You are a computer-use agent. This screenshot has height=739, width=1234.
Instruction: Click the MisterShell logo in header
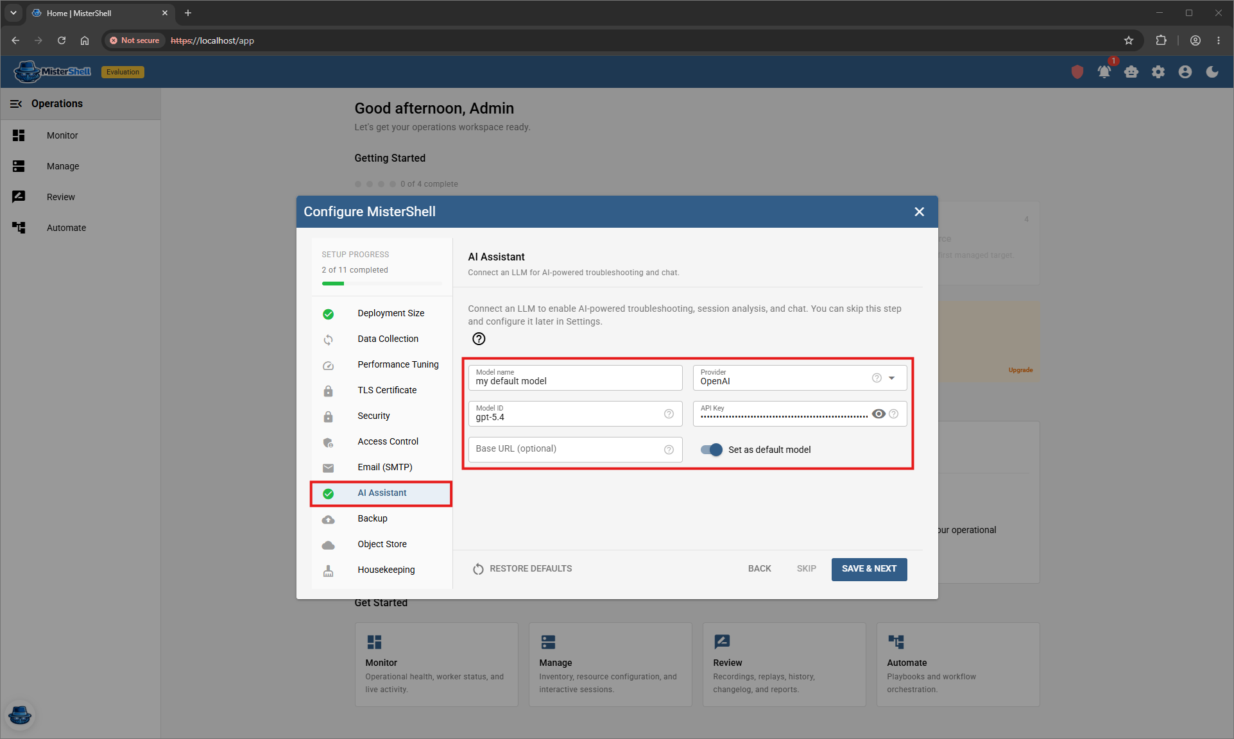click(52, 72)
